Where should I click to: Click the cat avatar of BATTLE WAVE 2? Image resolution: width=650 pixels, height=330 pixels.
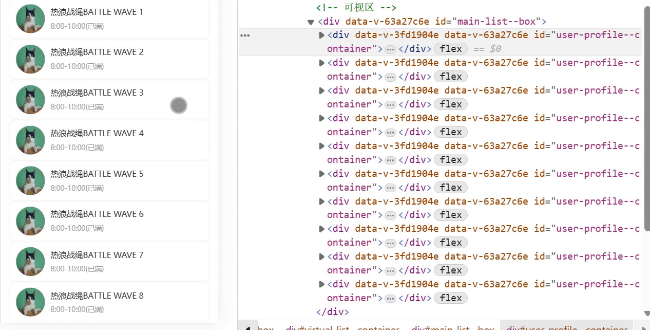pyautogui.click(x=30, y=59)
